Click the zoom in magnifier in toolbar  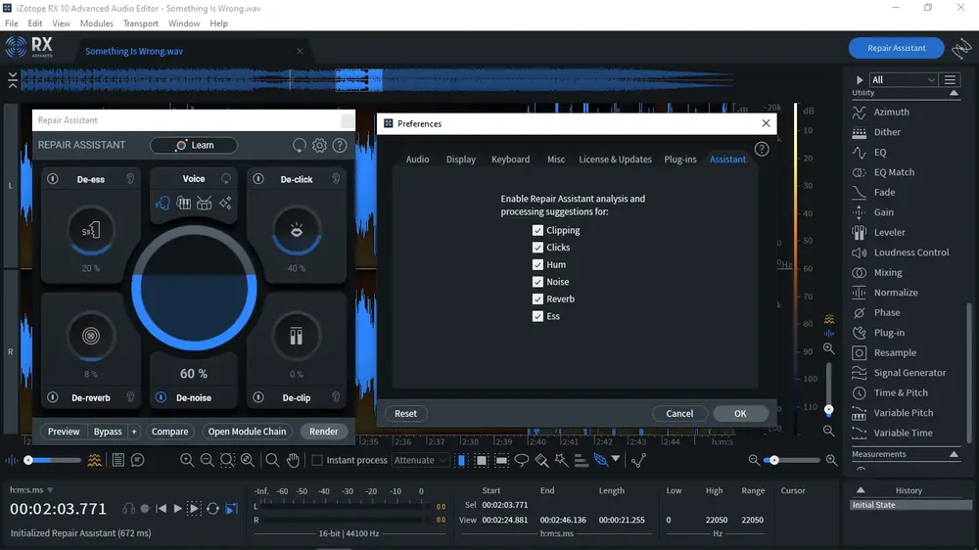tap(187, 461)
